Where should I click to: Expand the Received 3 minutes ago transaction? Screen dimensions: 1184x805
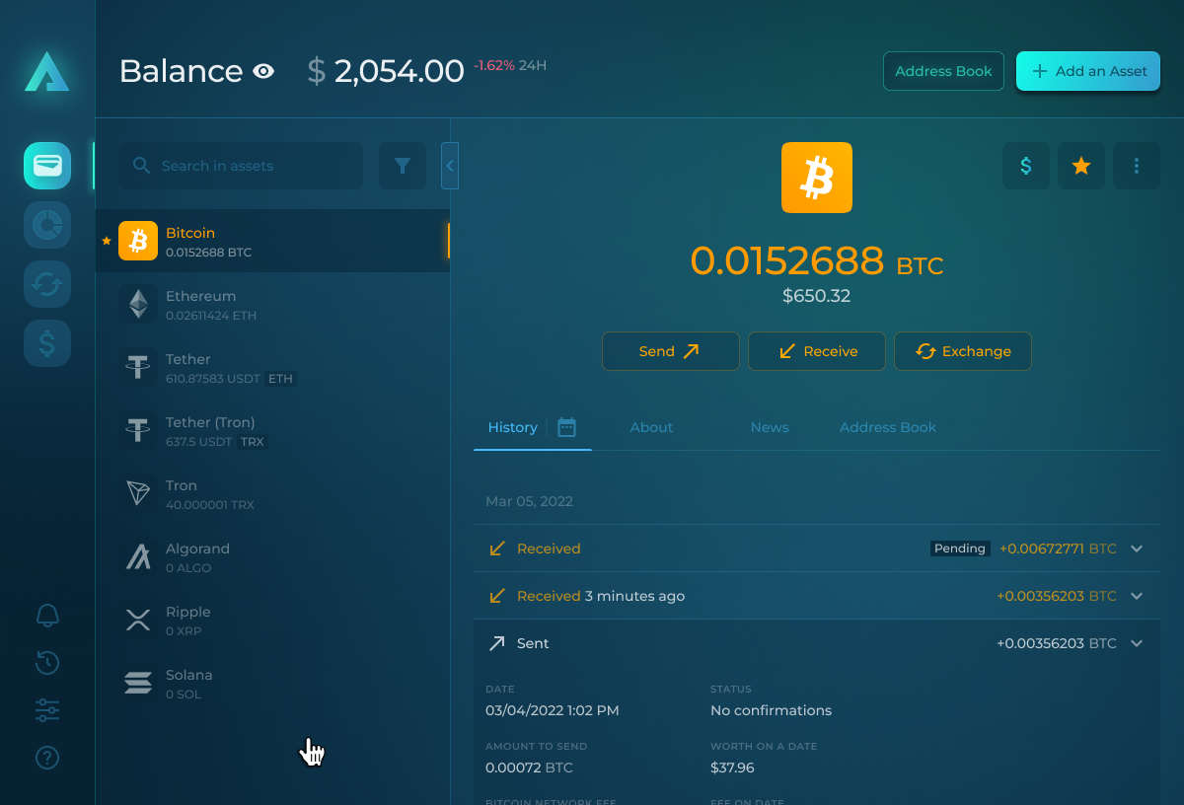tap(1137, 596)
